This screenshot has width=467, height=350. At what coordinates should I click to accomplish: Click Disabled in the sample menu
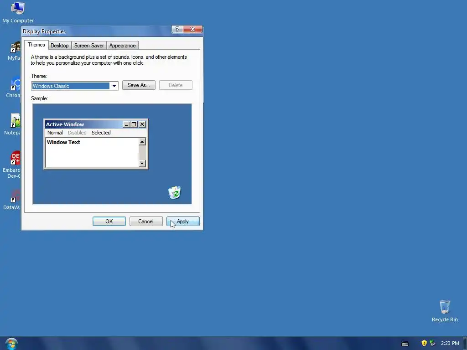pyautogui.click(x=77, y=133)
